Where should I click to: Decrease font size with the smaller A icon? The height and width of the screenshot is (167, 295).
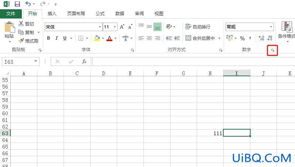[x=130, y=27]
